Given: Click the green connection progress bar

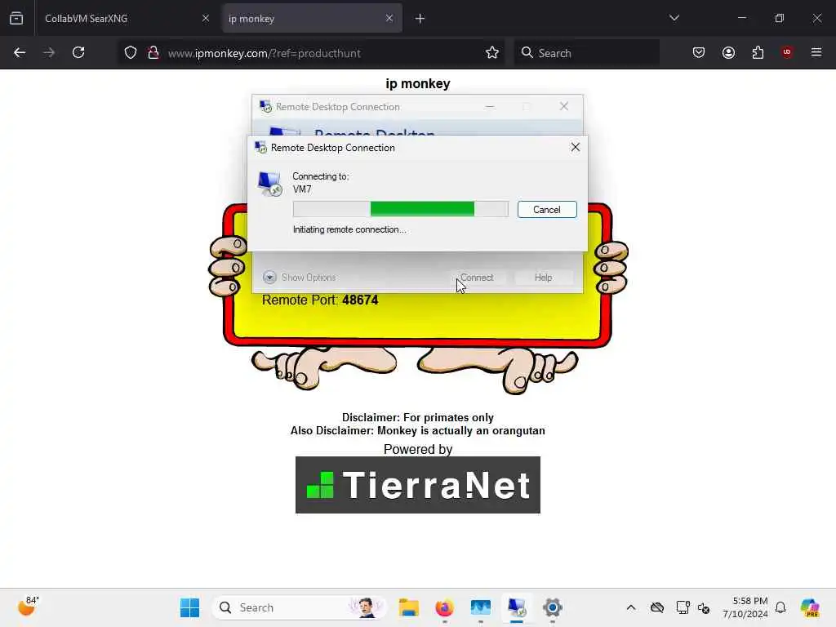Looking at the screenshot, I should [x=400, y=209].
